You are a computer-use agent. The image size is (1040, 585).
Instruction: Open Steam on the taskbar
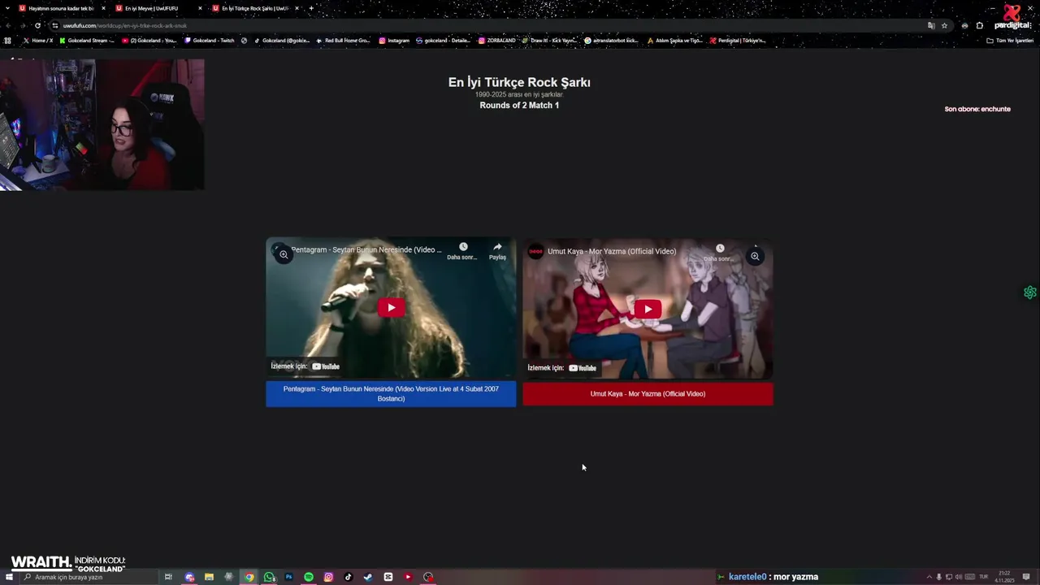click(368, 577)
